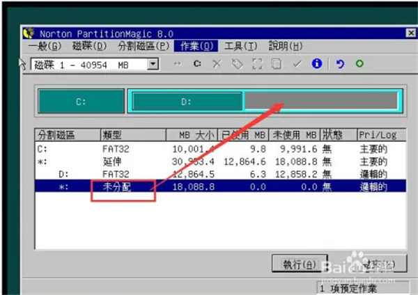Viewport: 418px width, 295px height.
Task: Open the 一般(G) menu
Action: pos(45,47)
